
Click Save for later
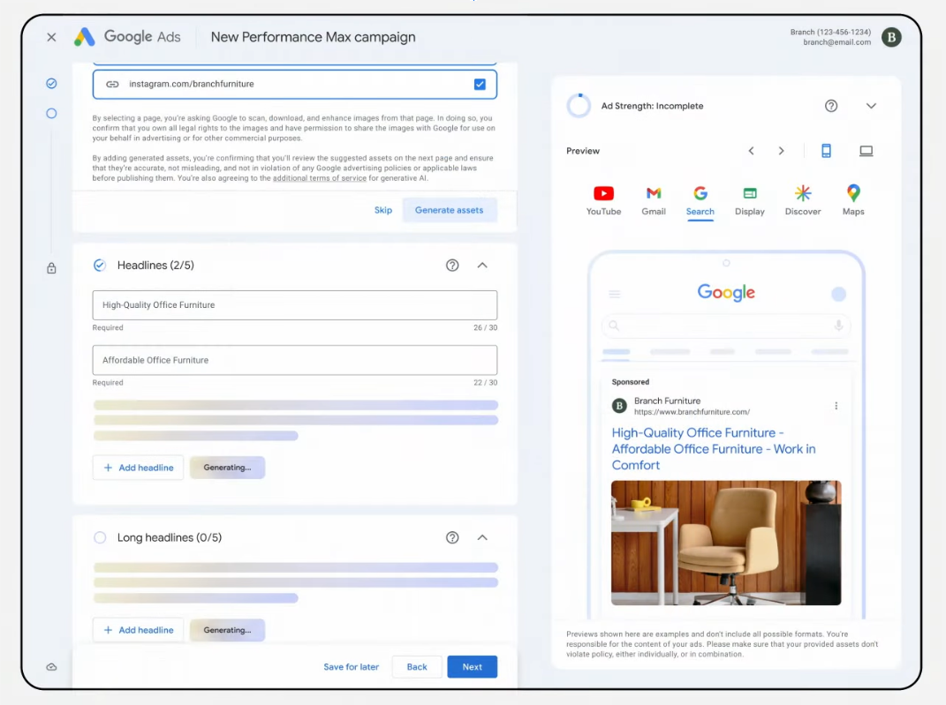(352, 667)
